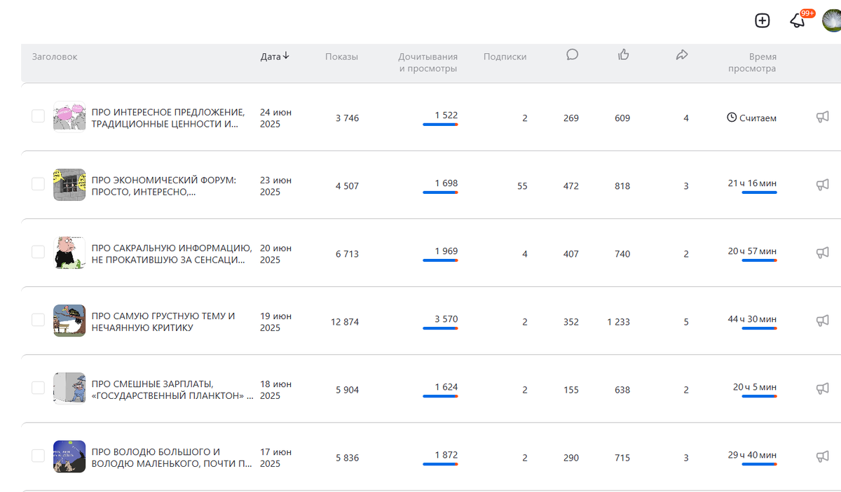The image size is (841, 492).
Task: Click promote megaphone for 20 июн article
Action: pos(823,253)
